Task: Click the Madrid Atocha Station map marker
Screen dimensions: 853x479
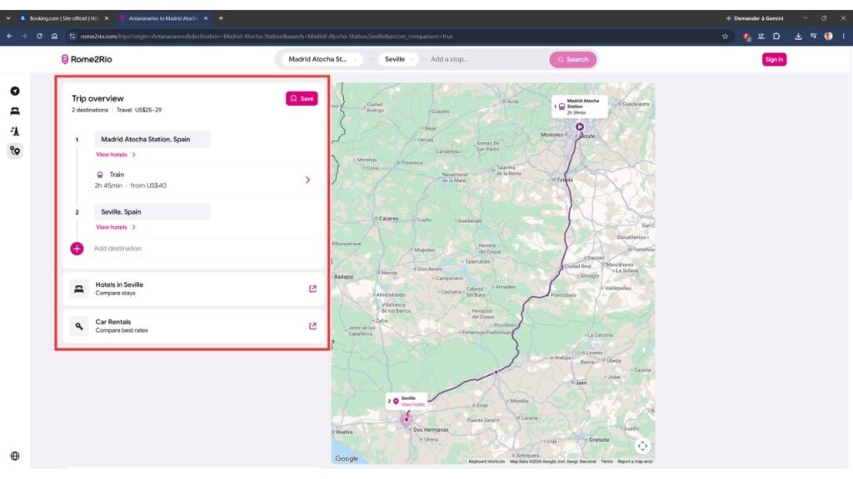Action: [580, 126]
